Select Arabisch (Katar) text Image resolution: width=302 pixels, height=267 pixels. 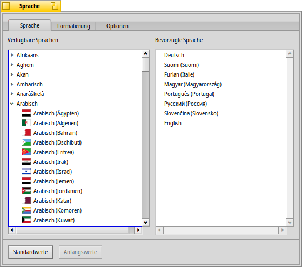pos(52,201)
